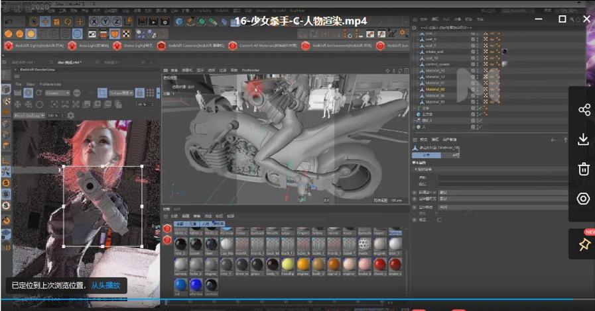Add a Dome Light
The height and width of the screenshot is (311, 595).
[133, 46]
